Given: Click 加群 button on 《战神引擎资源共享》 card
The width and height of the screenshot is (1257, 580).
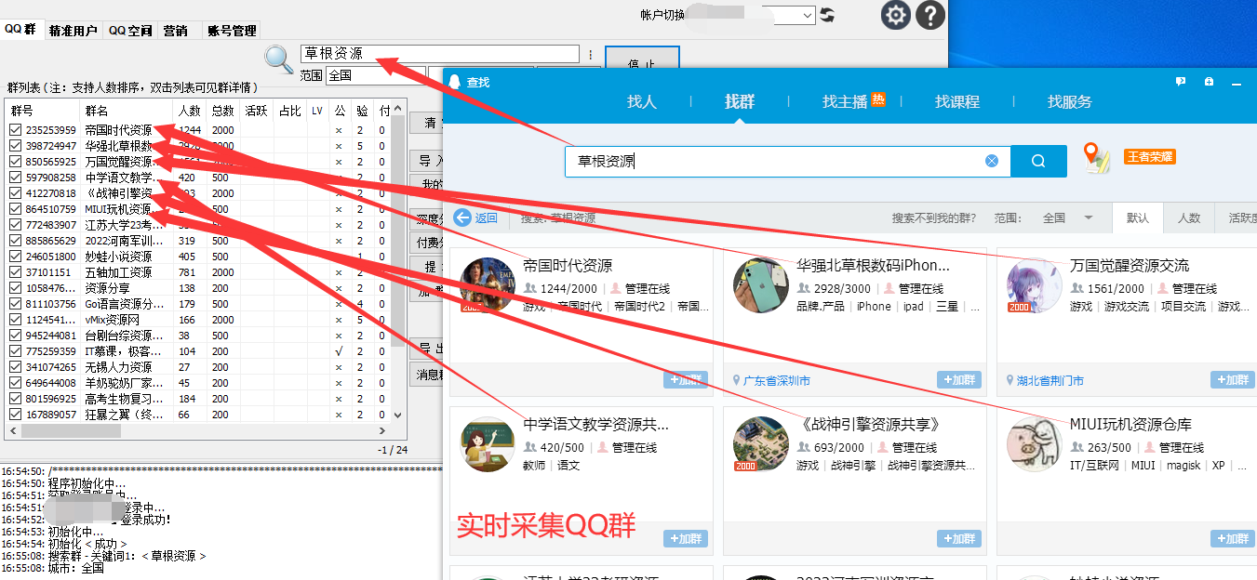Looking at the screenshot, I should [x=959, y=538].
